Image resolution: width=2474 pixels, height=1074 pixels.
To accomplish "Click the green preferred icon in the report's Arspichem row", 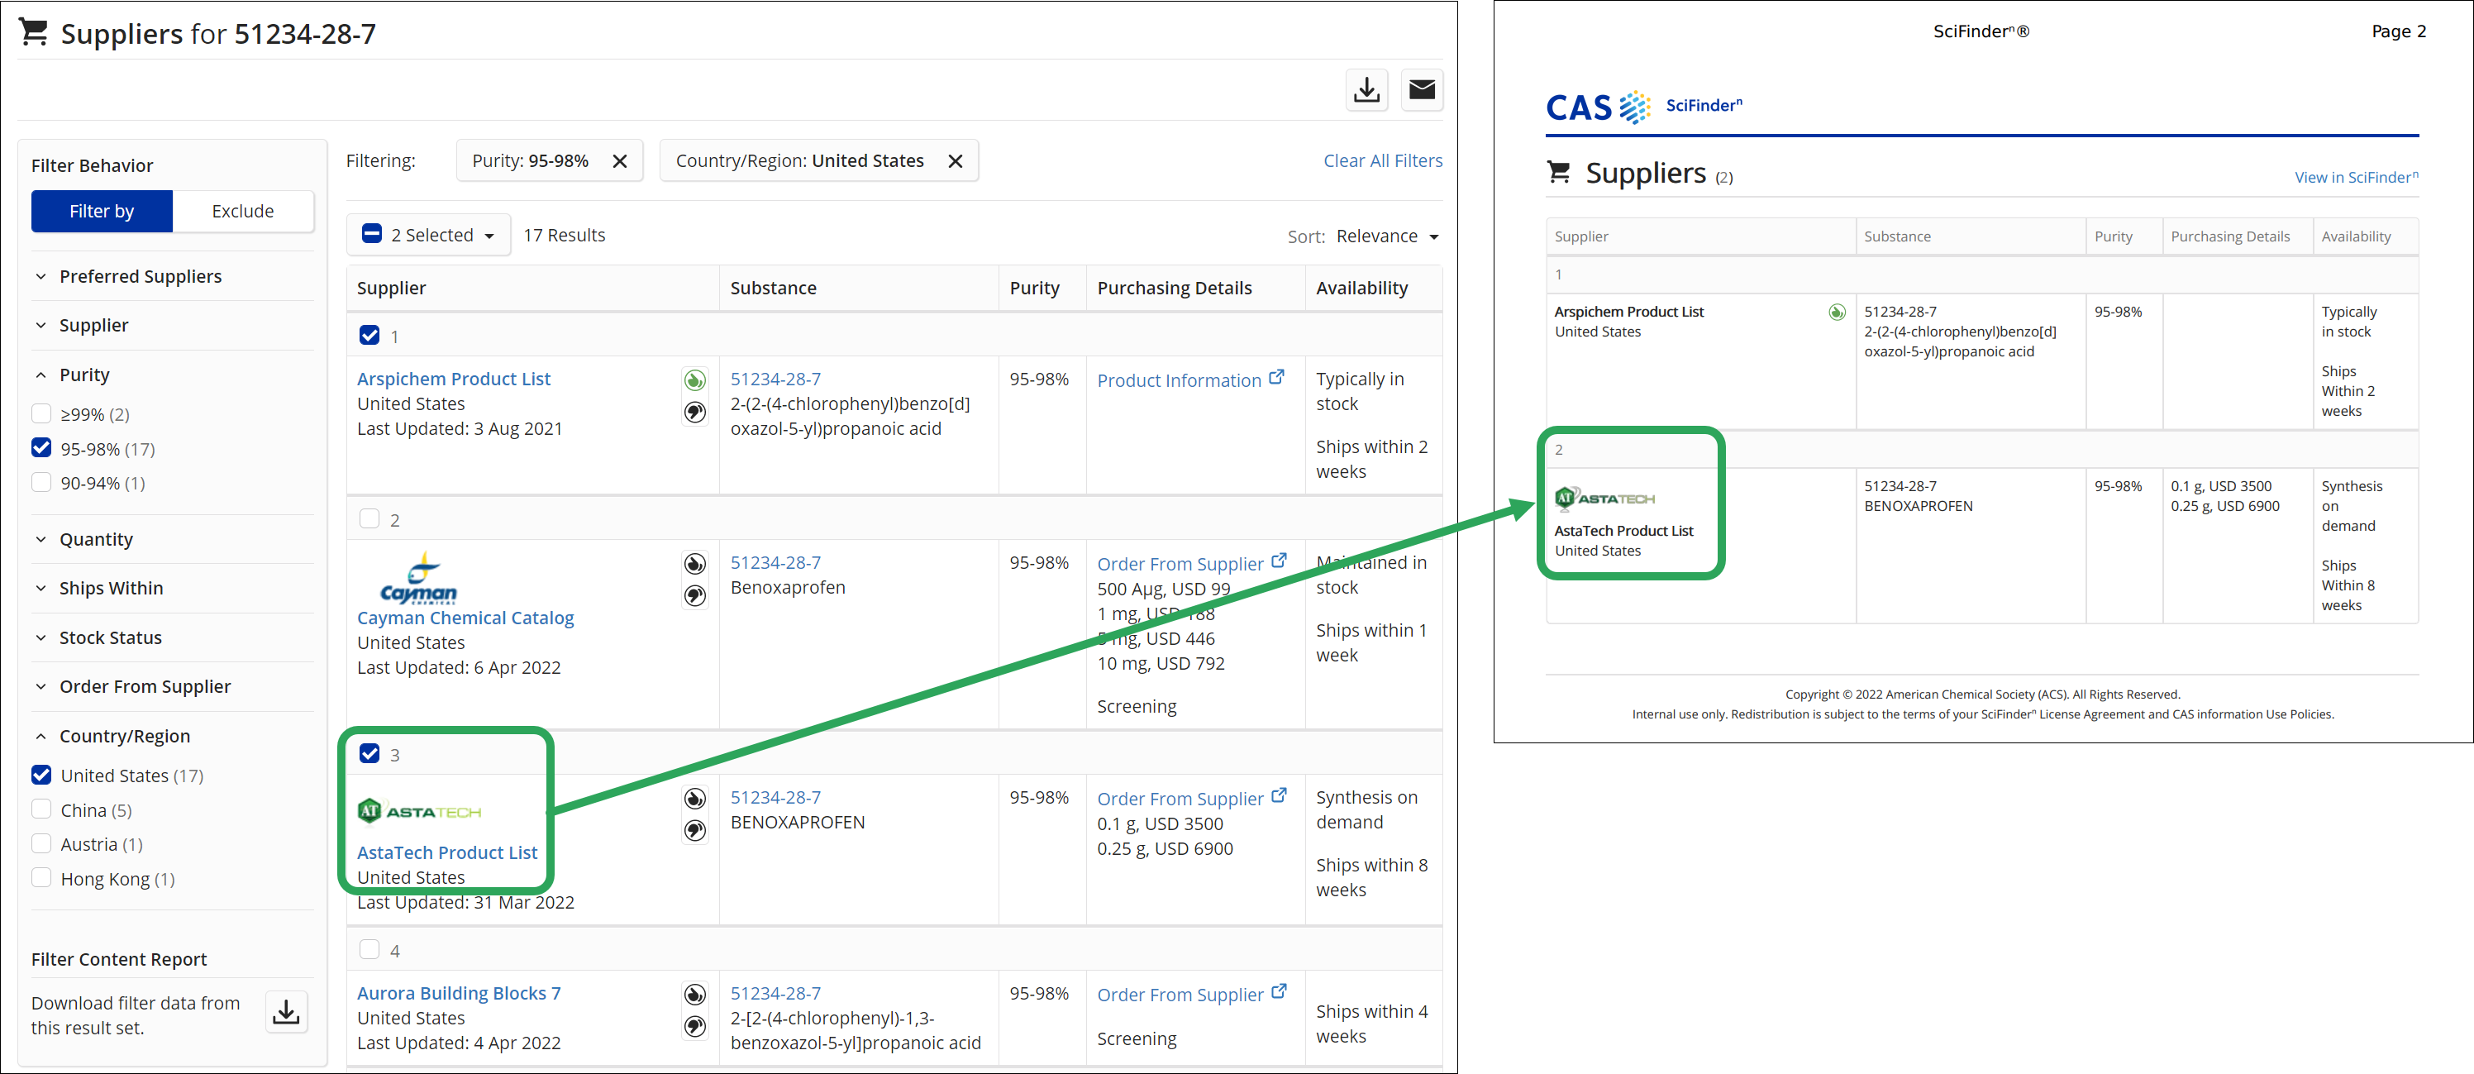I will tap(1837, 313).
